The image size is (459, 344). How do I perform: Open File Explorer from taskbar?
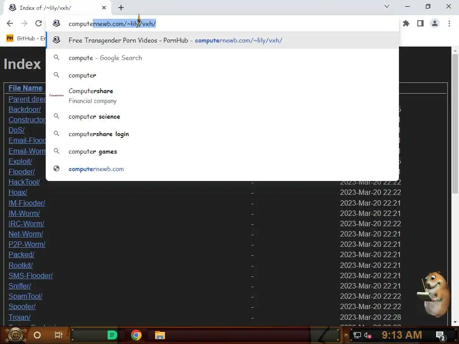pyautogui.click(x=160, y=335)
